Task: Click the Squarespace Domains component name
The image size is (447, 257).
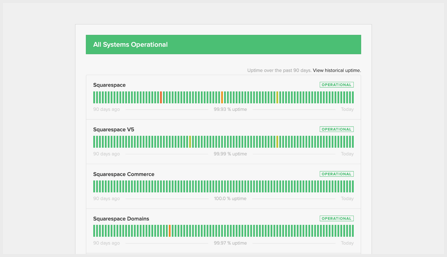Action: (x=121, y=219)
